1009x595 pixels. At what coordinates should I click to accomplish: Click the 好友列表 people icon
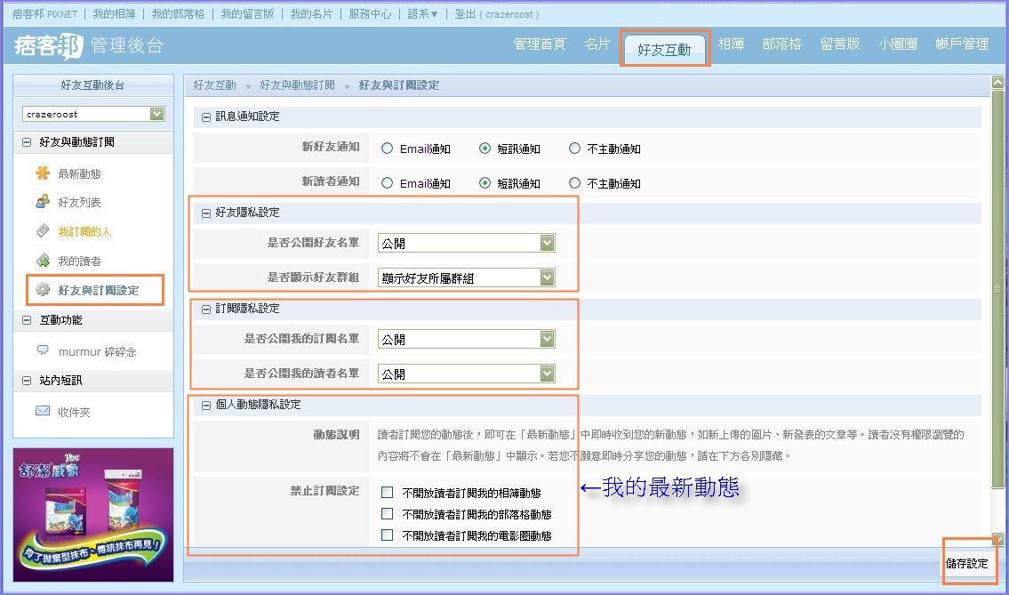tap(43, 202)
